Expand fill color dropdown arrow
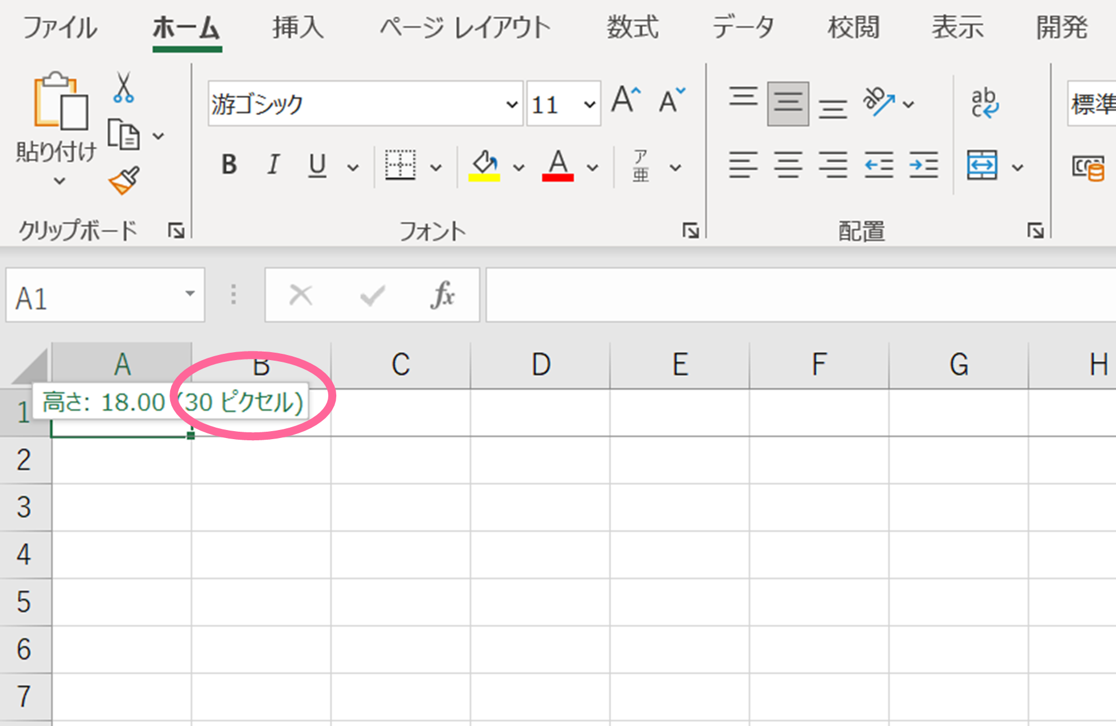This screenshot has width=1116, height=726. tap(518, 167)
